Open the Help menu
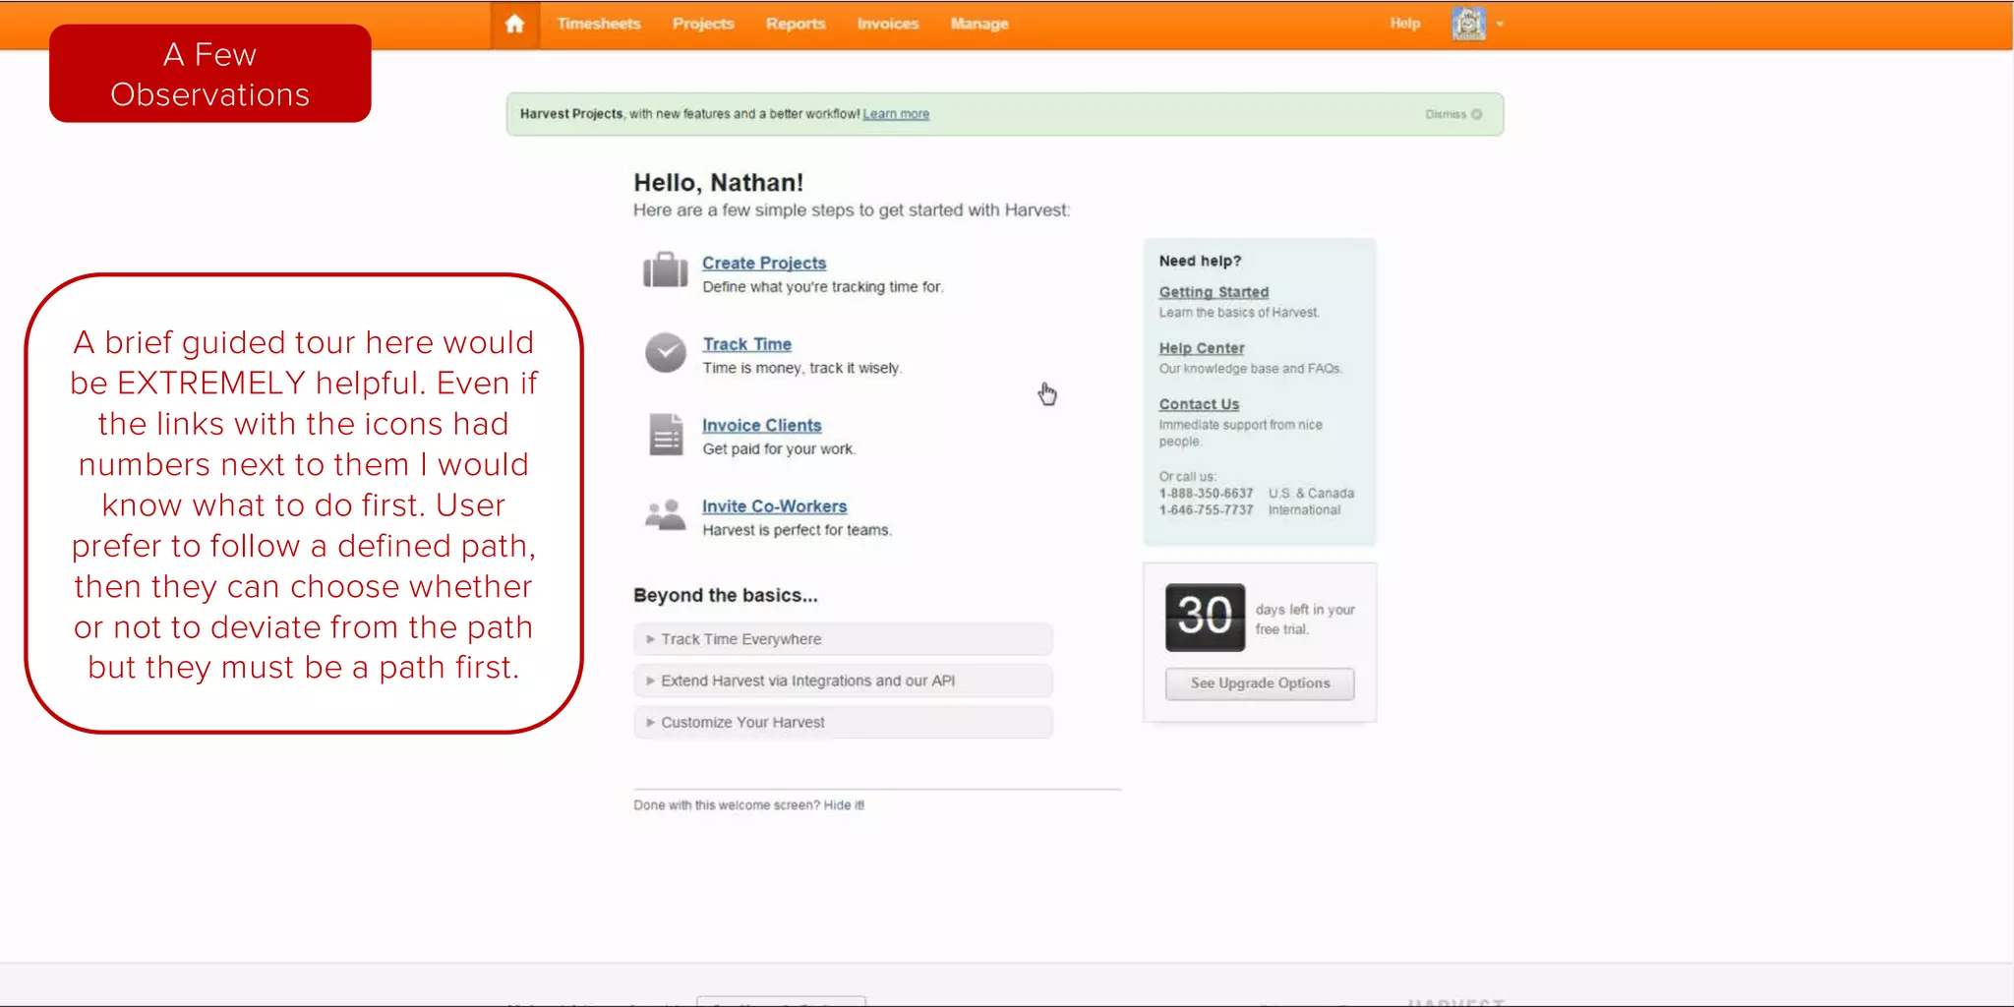The width and height of the screenshot is (2014, 1007). (1405, 24)
